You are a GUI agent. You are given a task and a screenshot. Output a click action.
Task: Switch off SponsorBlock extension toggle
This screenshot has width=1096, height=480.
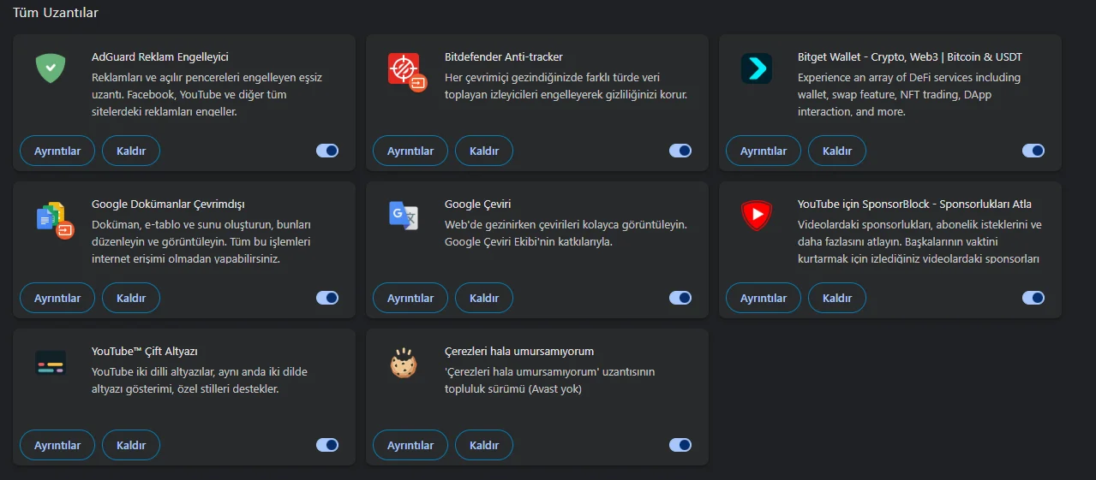[x=1033, y=298]
